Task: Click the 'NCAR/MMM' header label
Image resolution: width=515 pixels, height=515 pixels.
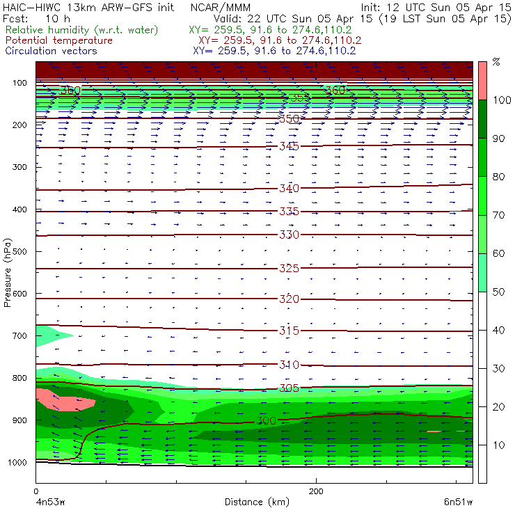Action: tap(221, 7)
